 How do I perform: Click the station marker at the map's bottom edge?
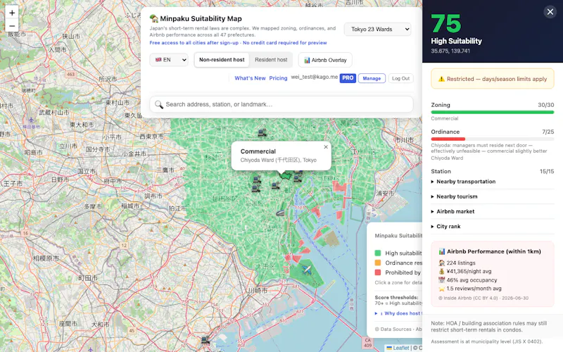pyautogui.click(x=205, y=339)
